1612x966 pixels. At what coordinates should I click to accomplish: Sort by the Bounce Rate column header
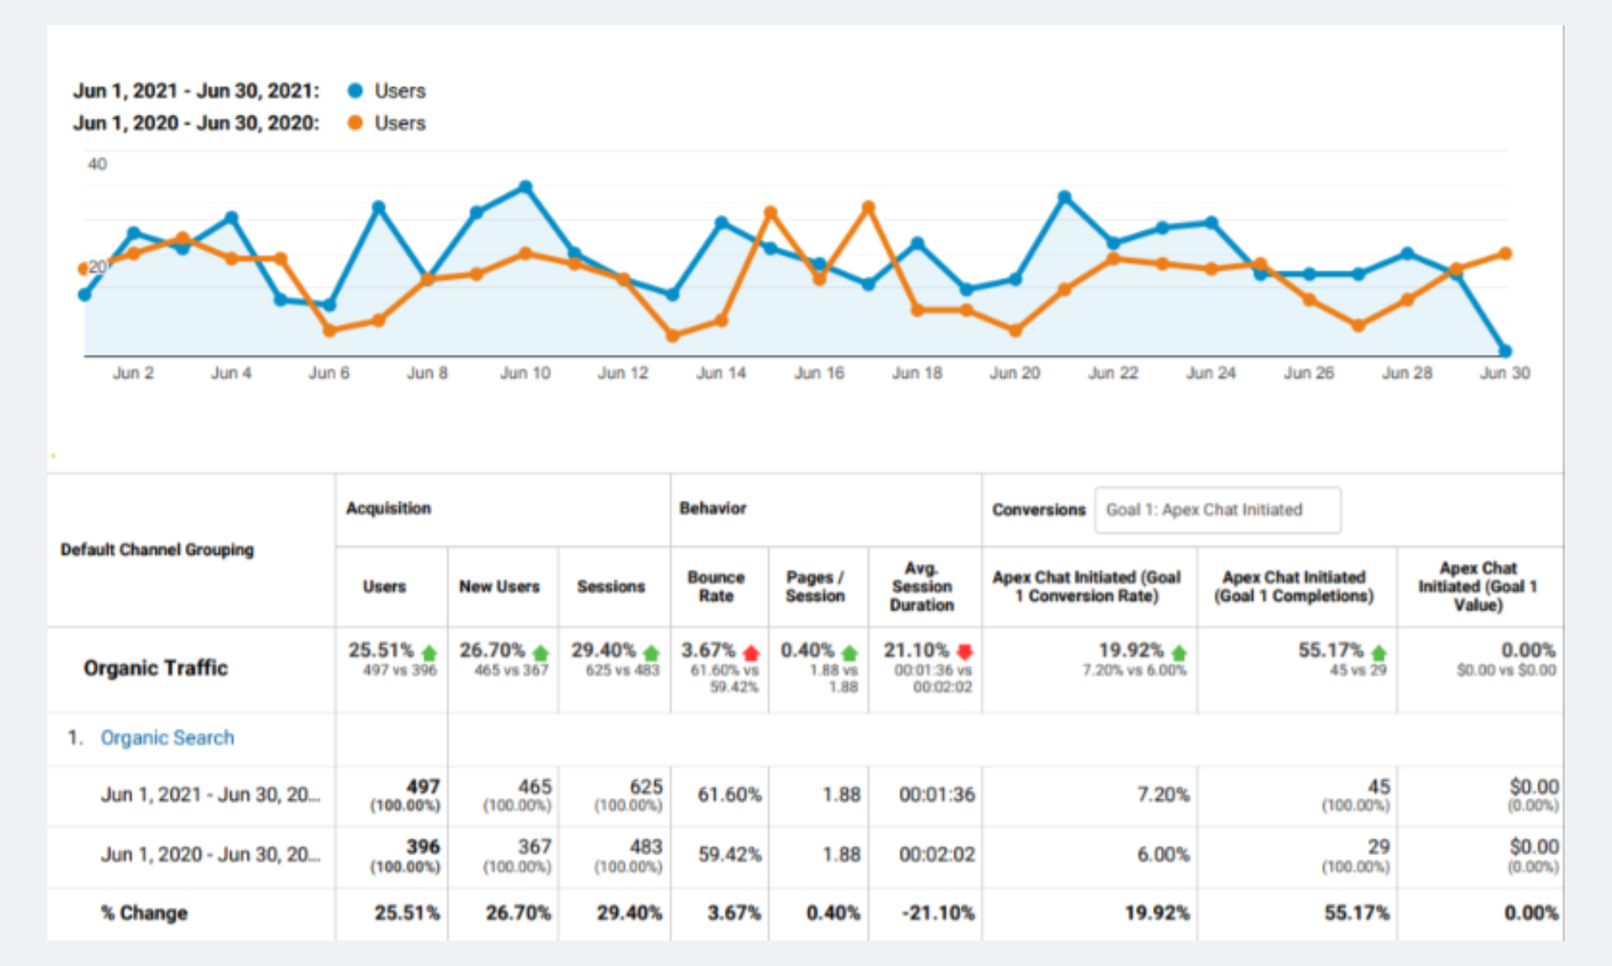click(715, 587)
